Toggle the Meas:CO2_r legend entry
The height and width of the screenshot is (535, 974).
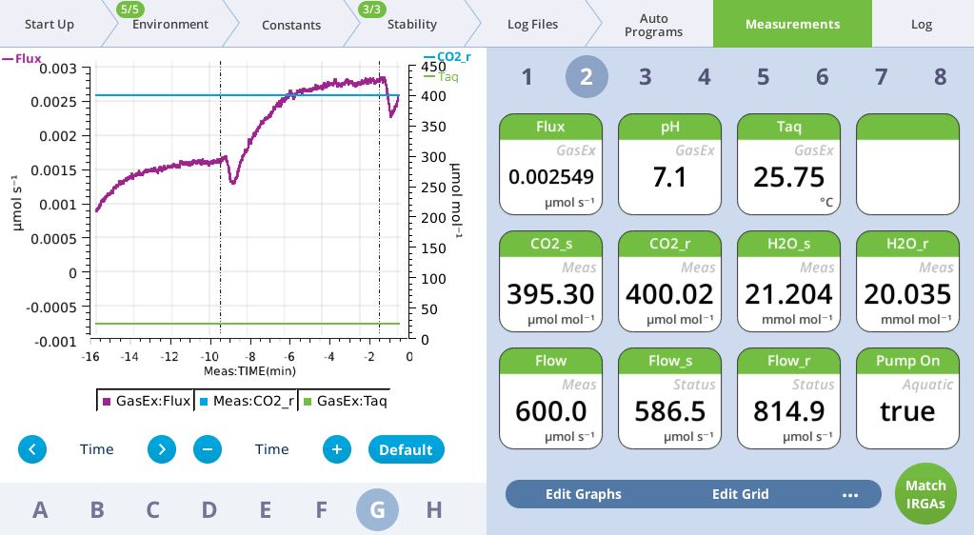(248, 401)
